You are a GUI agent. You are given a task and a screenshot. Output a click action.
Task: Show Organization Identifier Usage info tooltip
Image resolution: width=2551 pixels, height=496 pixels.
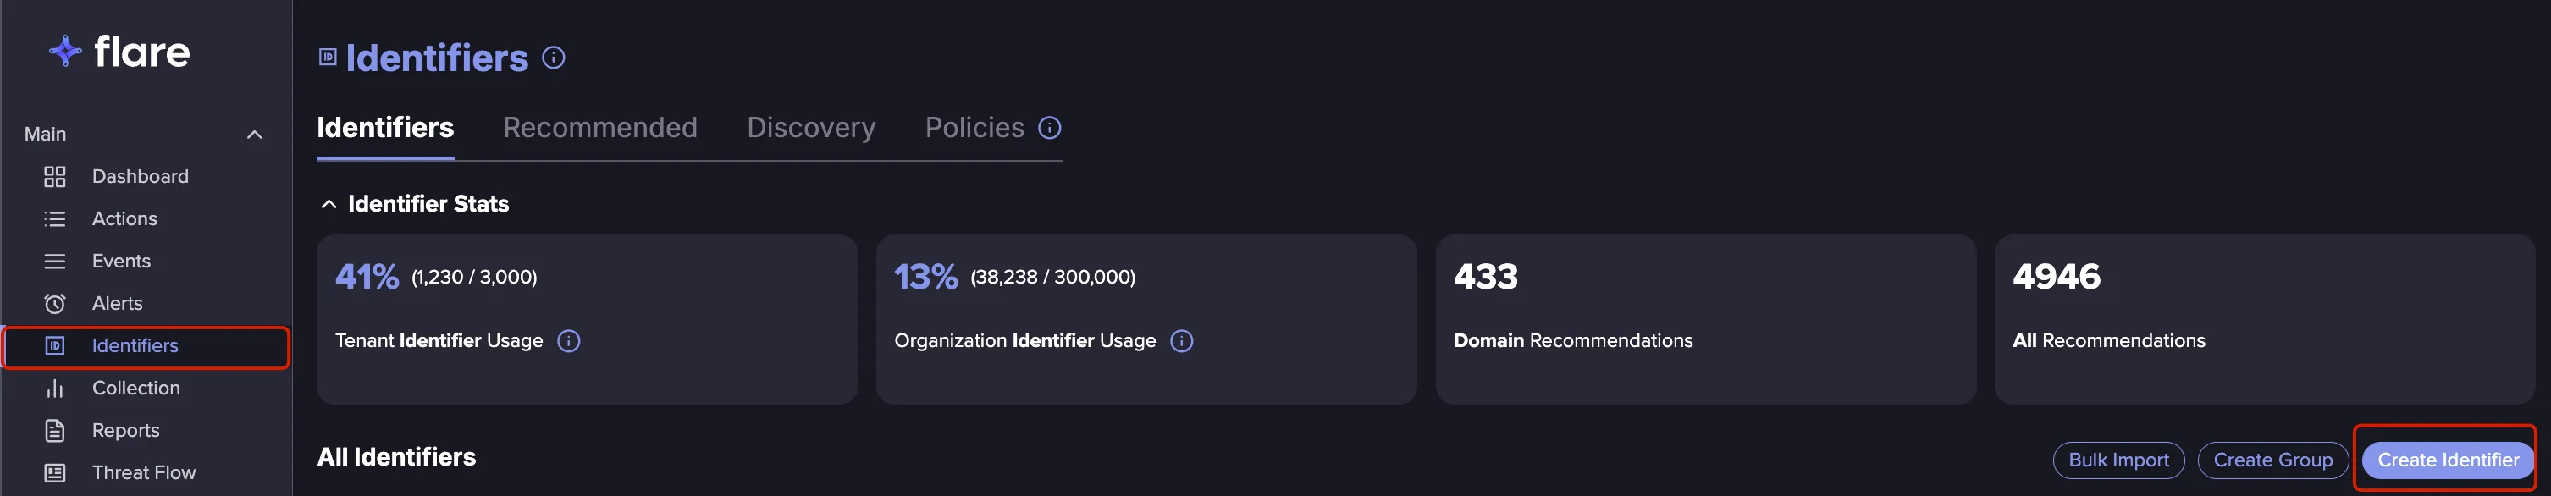click(x=1181, y=340)
